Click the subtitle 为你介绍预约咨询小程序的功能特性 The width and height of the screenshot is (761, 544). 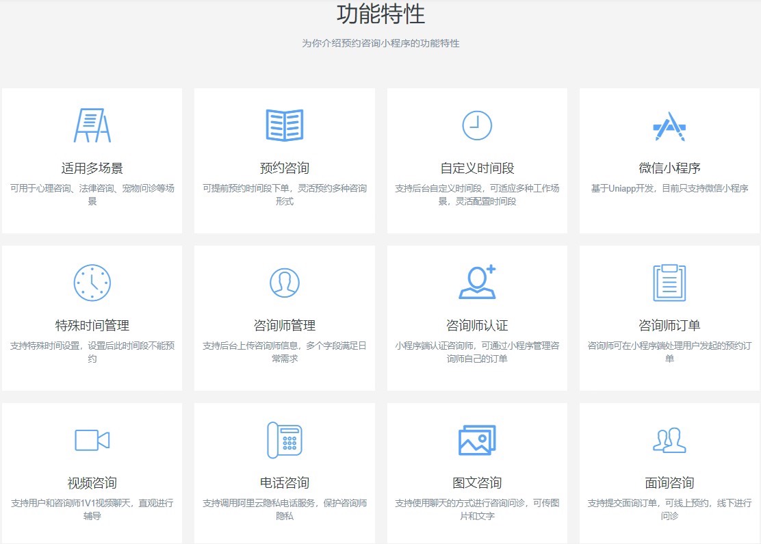[x=380, y=43]
